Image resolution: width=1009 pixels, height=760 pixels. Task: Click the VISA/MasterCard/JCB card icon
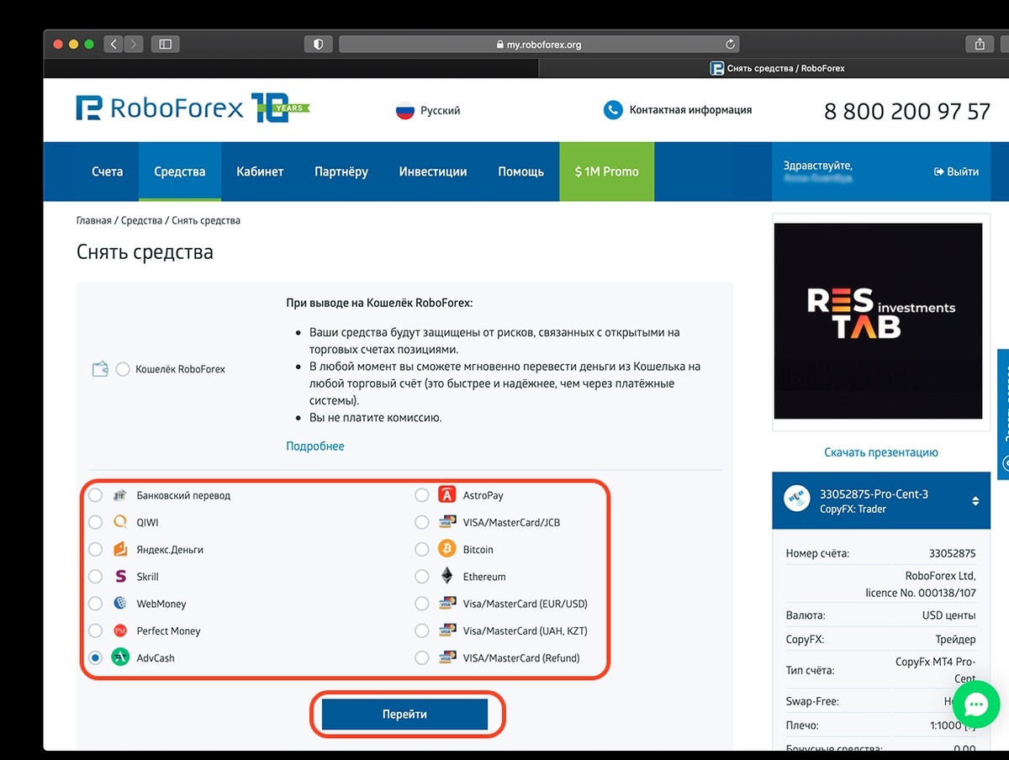point(447,522)
